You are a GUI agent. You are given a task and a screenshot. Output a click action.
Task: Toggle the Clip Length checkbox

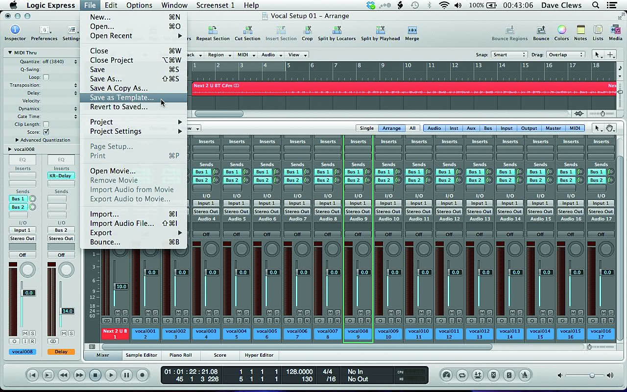tap(46, 124)
